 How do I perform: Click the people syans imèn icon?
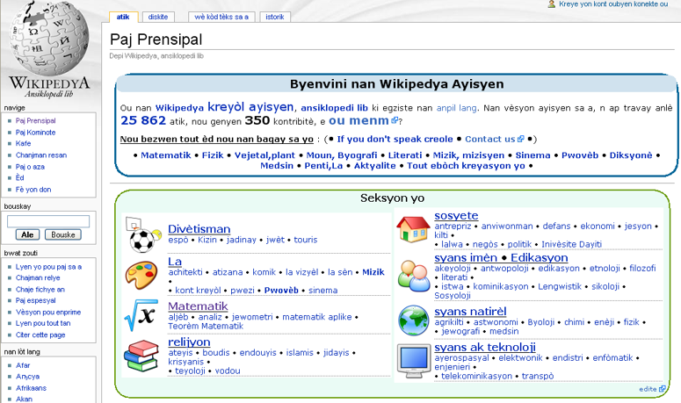413,276
